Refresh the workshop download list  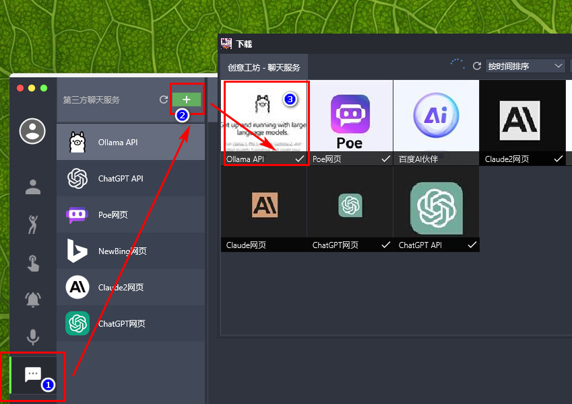point(477,66)
